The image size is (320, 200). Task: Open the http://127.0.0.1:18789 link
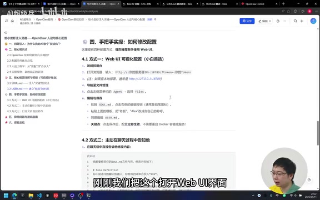pyautogui.click(x=145, y=79)
